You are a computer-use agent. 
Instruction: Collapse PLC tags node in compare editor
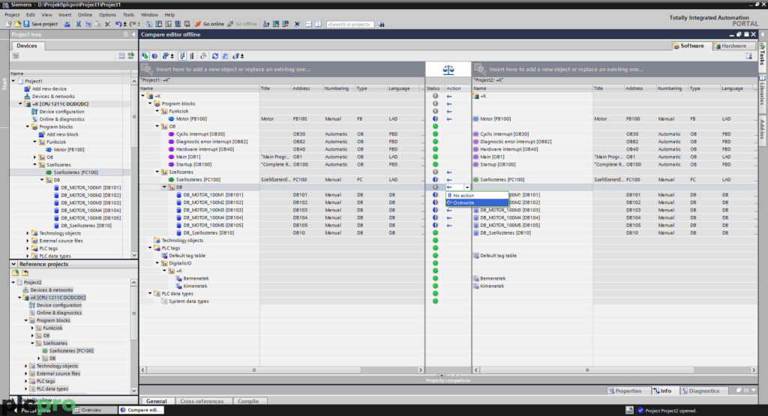pos(150,248)
